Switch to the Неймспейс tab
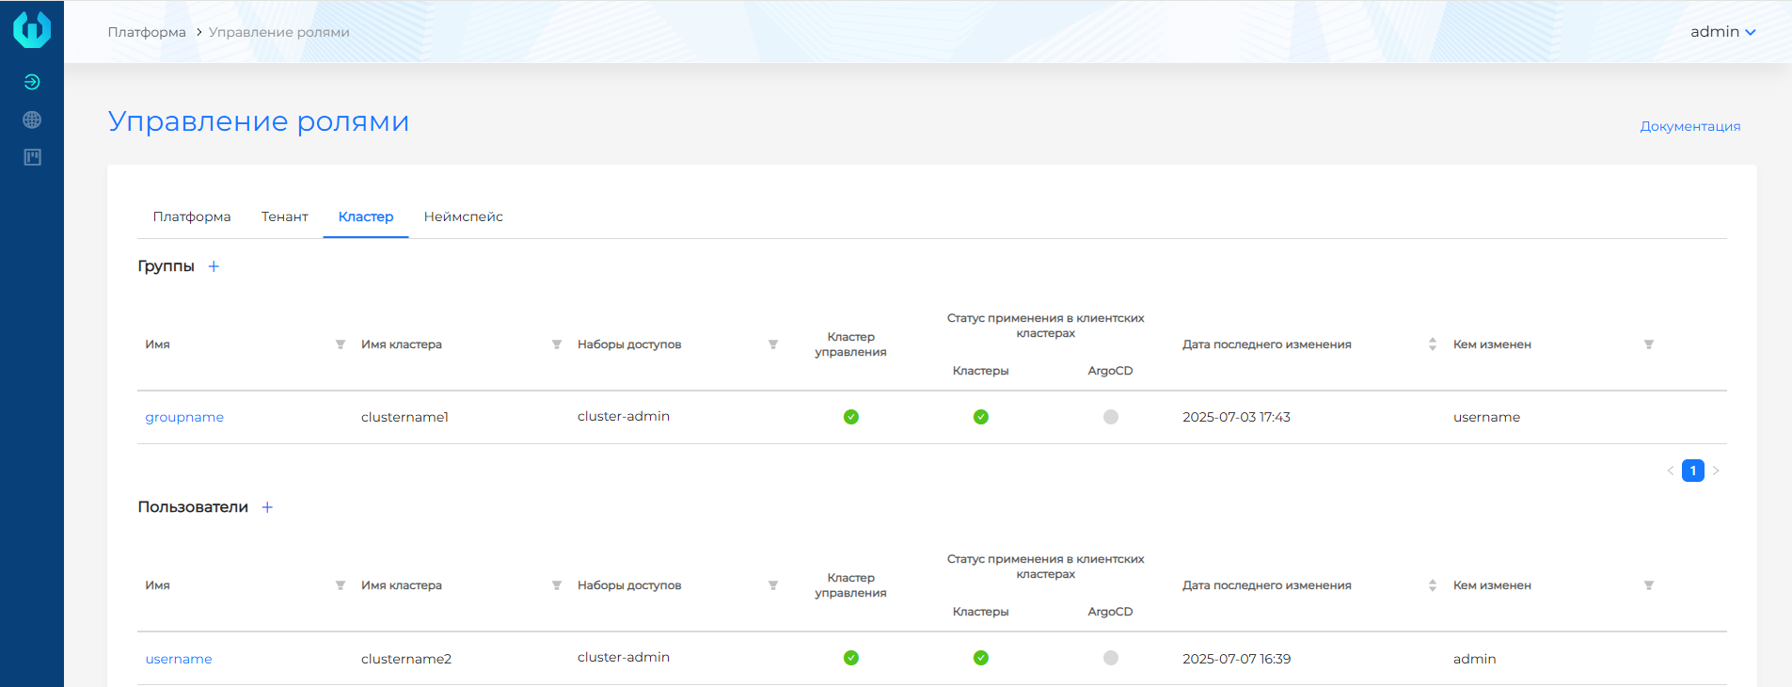This screenshot has width=1792, height=687. click(x=463, y=216)
